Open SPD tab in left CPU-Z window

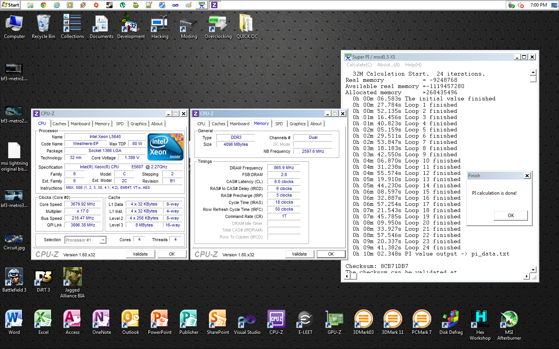coord(120,124)
